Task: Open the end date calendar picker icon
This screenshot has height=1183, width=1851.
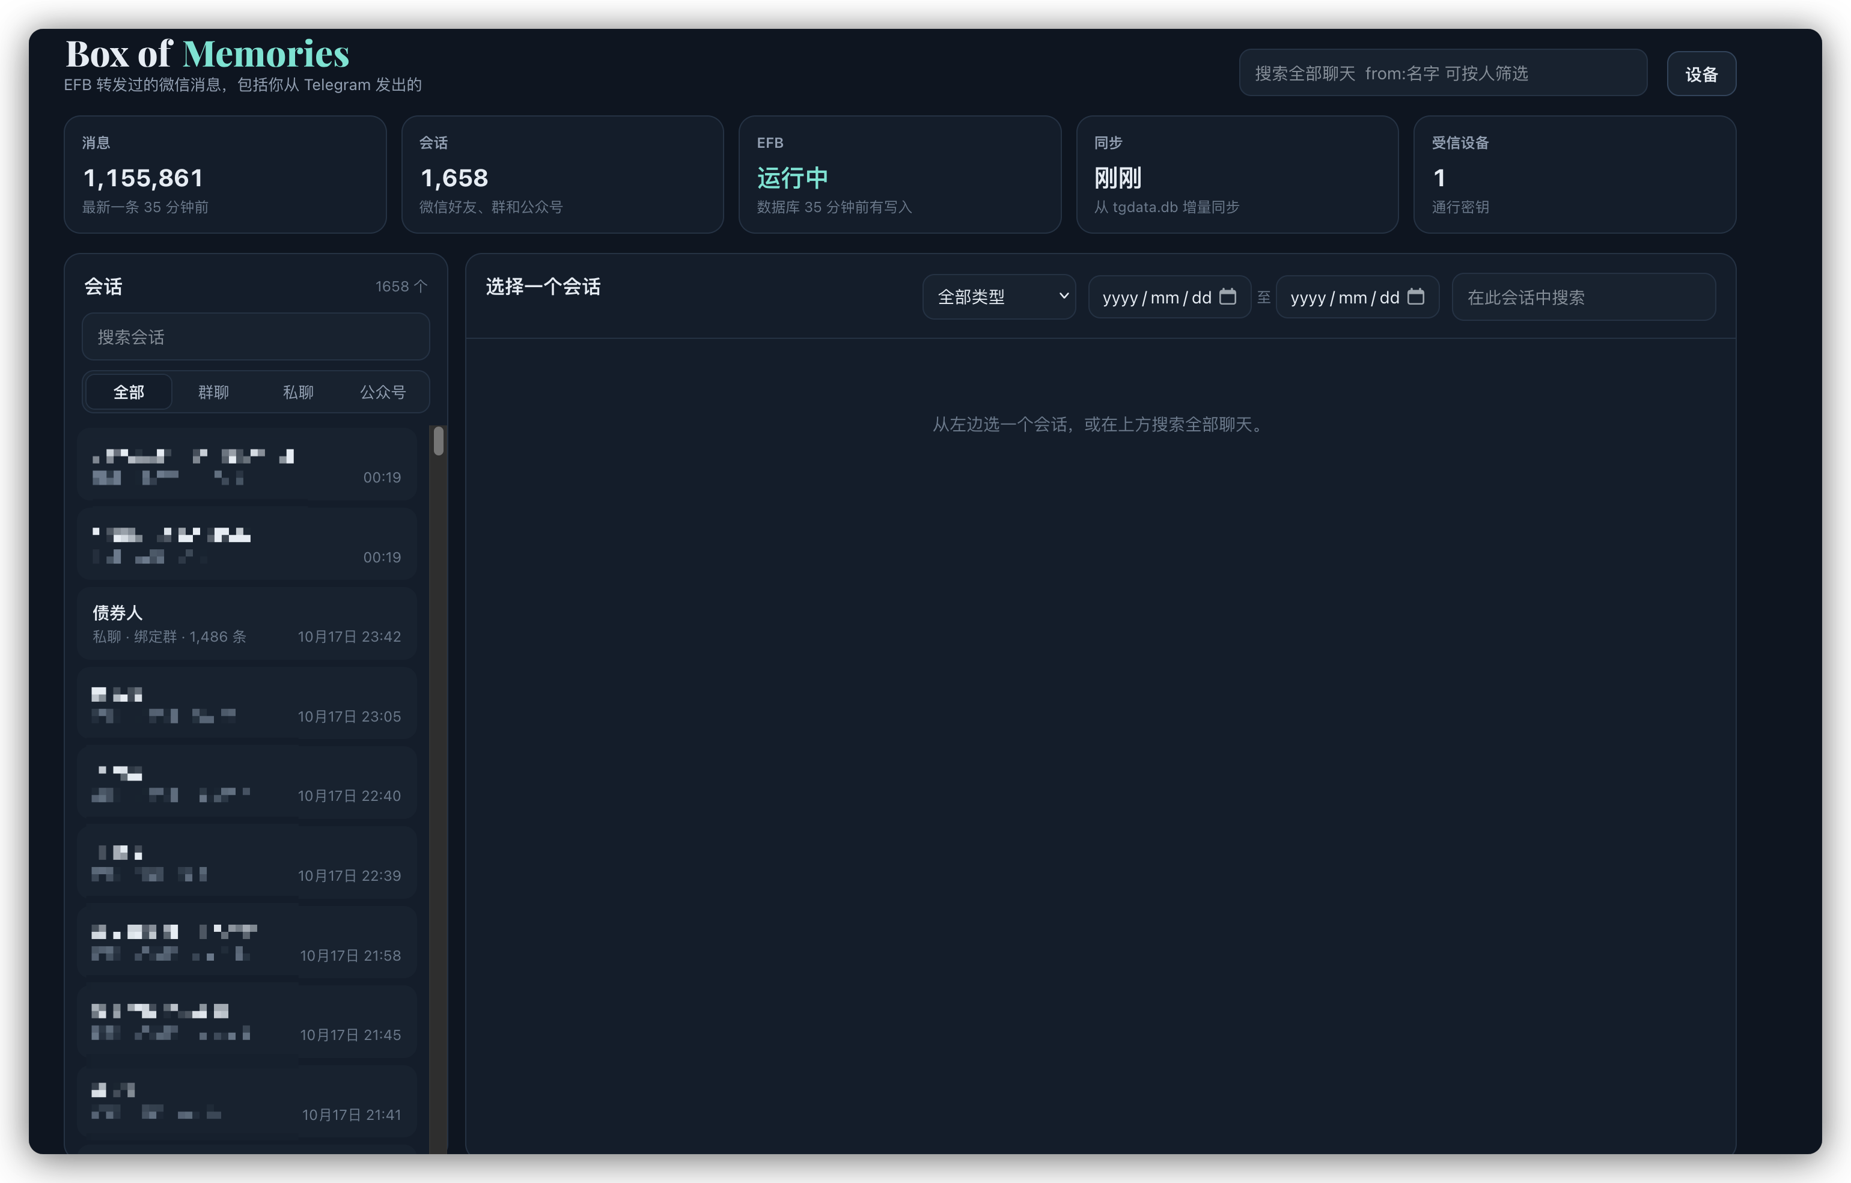Action: [1416, 297]
